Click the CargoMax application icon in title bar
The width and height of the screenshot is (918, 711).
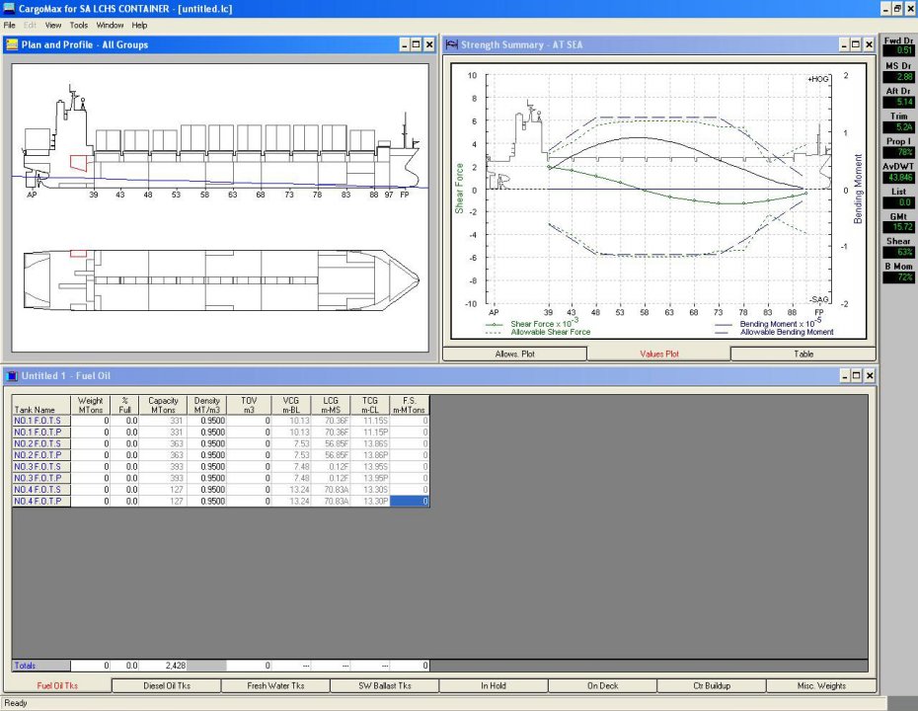[9, 8]
